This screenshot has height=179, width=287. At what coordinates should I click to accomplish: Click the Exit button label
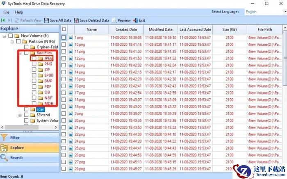coord(142,20)
